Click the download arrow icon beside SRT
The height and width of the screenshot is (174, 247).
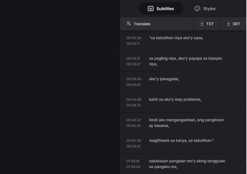(x=228, y=23)
